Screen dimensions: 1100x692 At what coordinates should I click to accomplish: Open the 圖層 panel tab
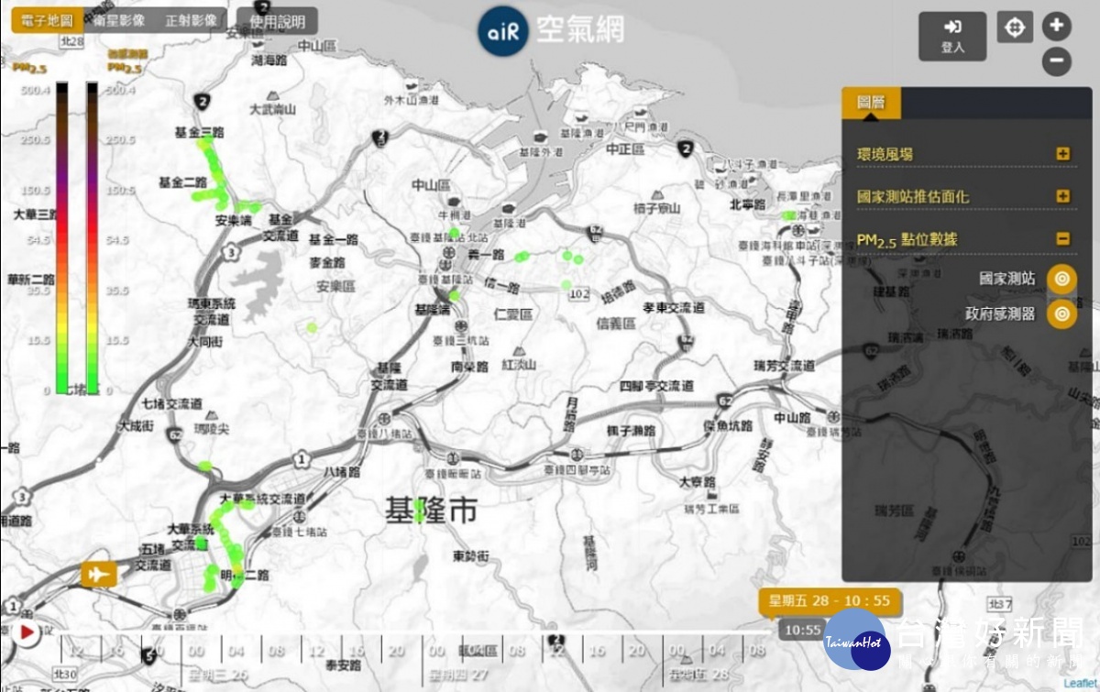coord(871,103)
